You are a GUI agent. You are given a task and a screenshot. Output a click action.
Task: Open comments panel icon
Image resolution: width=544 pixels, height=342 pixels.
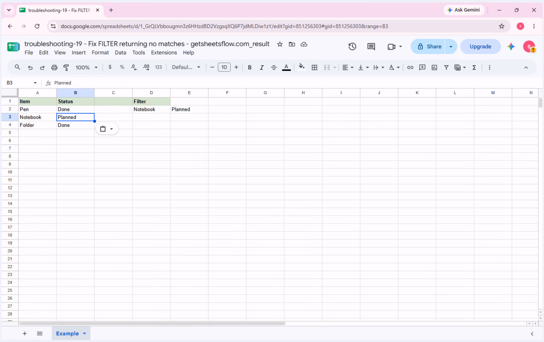pyautogui.click(x=371, y=47)
